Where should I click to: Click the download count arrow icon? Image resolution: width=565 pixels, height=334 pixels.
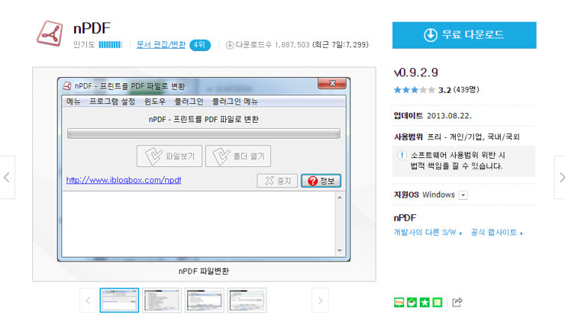(x=230, y=45)
